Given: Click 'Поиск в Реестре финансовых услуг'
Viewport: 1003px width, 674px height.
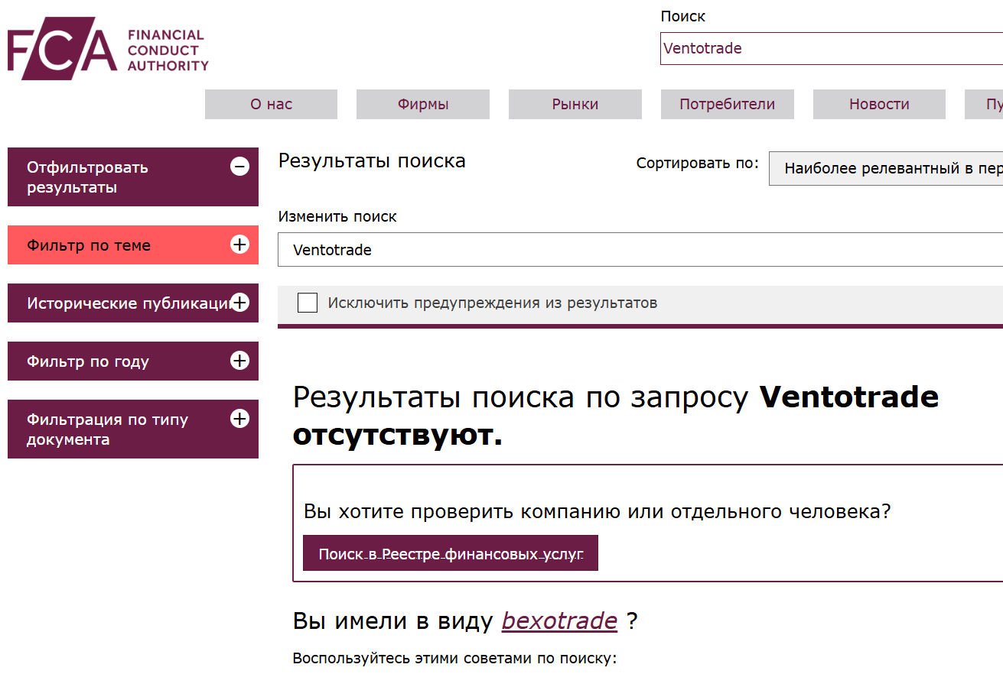Looking at the screenshot, I should [x=450, y=552].
